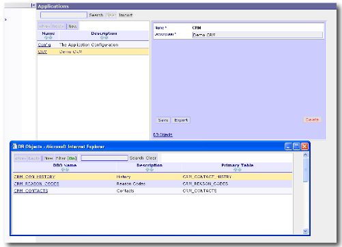Collapse the side panel with the |< icon
This screenshot has height=247, width=342.
click(33, 5)
